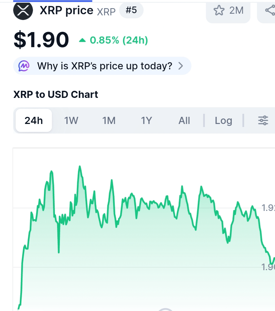Click the $1.90 price value

pos(41,40)
